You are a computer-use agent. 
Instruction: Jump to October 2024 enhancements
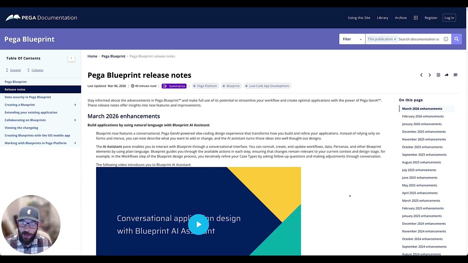(422, 239)
